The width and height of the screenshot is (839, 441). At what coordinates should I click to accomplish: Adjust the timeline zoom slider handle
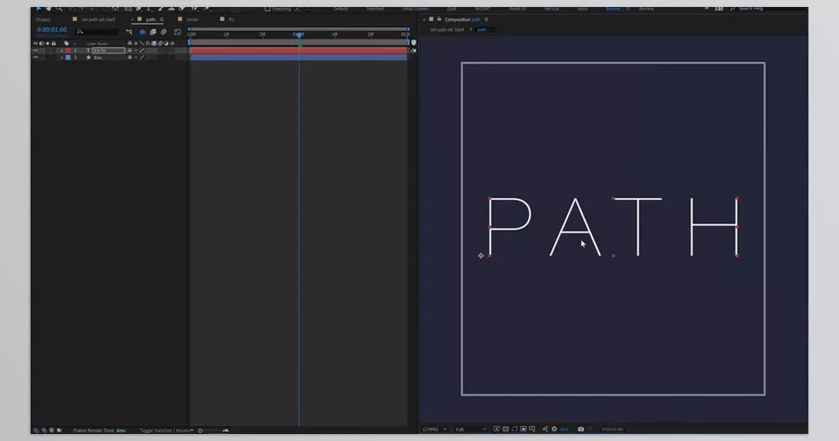pos(200,431)
